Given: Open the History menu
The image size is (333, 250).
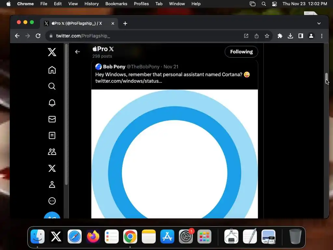Looking at the screenshot, I should tap(91, 4).
